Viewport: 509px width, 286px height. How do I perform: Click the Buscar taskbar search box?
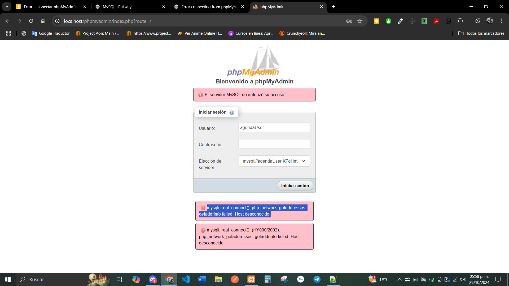click(x=64, y=279)
